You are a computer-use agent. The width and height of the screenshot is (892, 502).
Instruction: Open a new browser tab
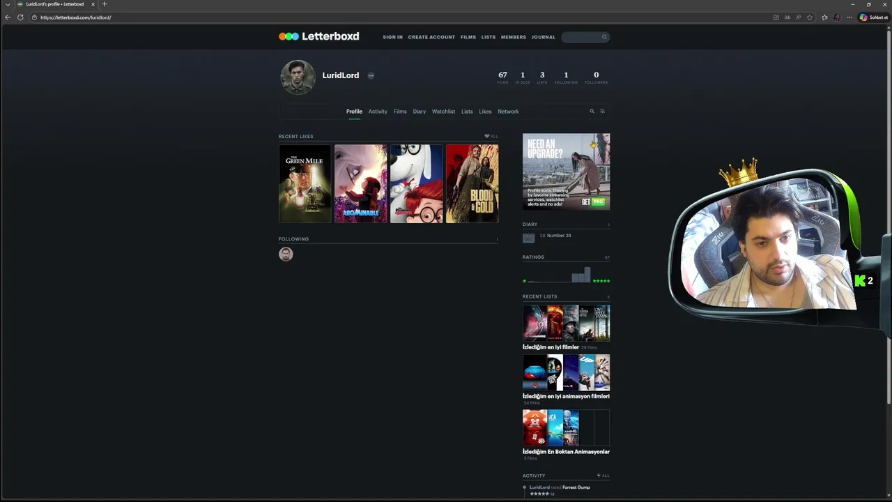(105, 4)
